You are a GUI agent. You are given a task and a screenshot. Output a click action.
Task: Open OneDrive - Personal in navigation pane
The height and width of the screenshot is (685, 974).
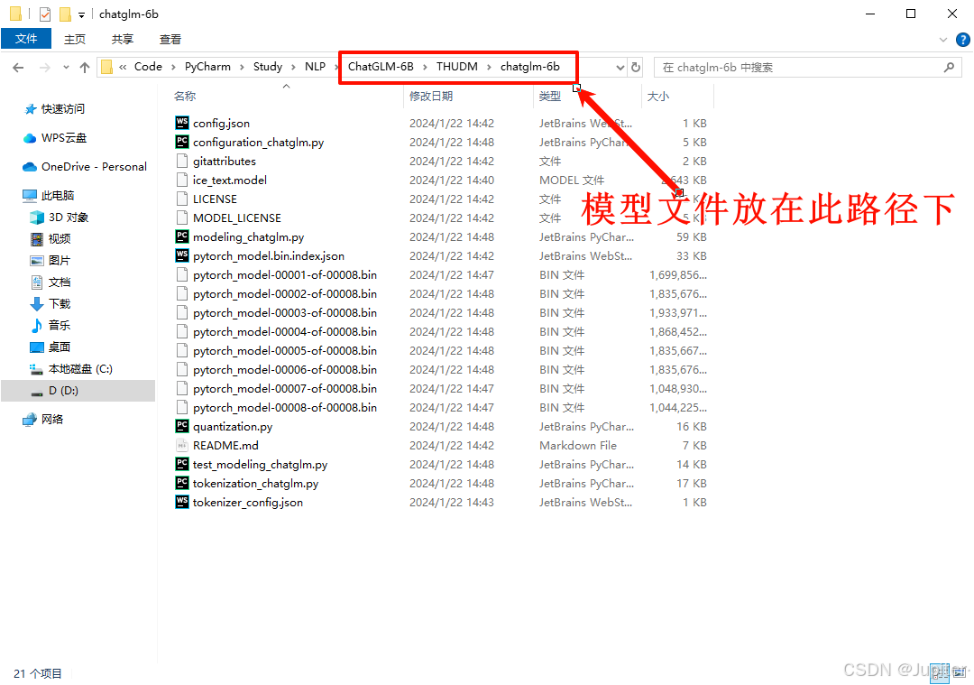(94, 167)
